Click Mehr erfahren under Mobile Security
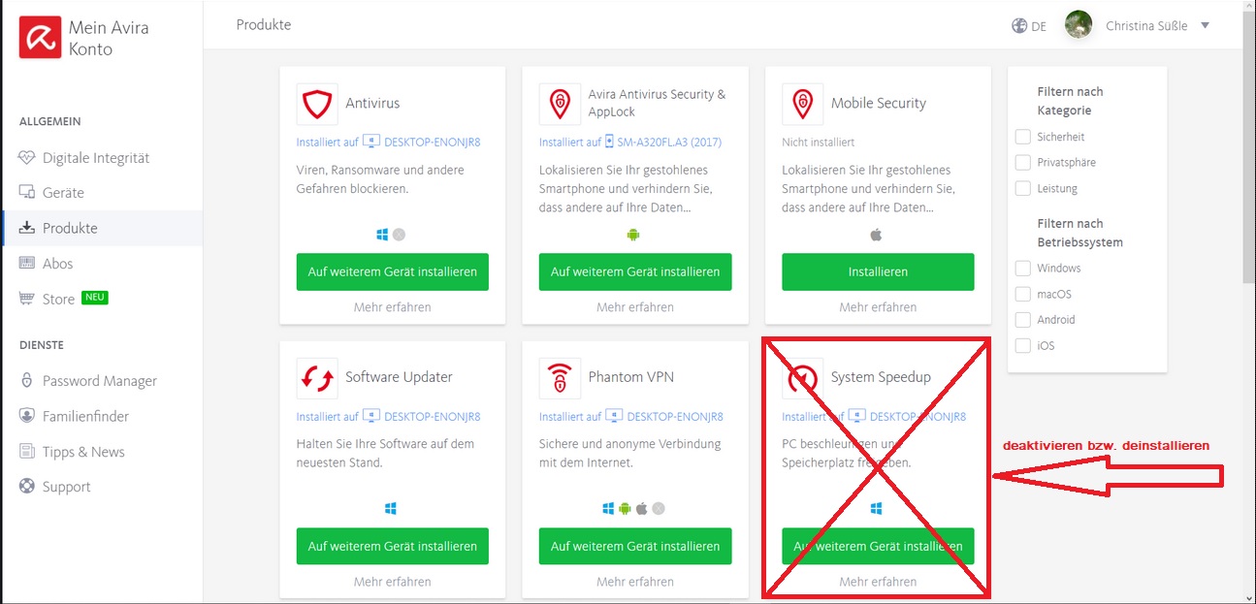Viewport: 1256px width, 604px height. coord(878,306)
